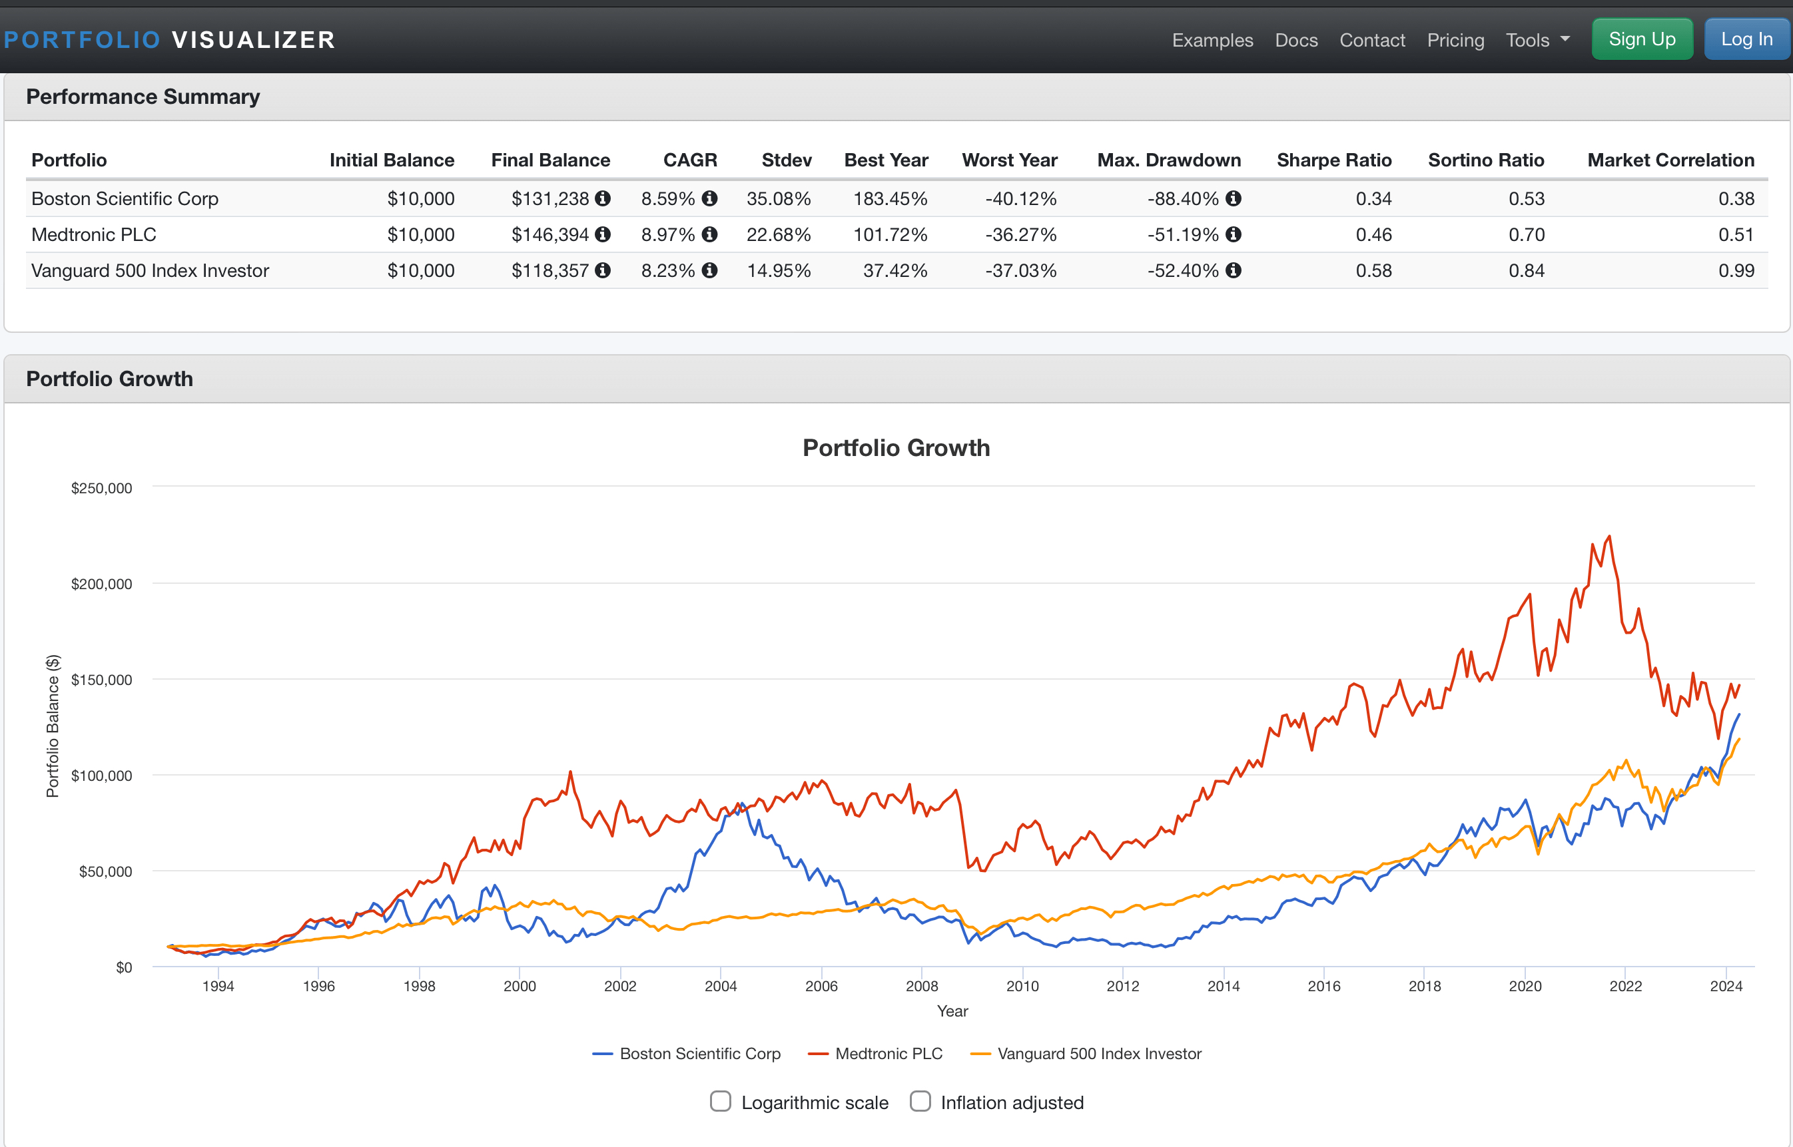Click info icon next to -52.40% max drawdown
Viewport: 1793px width, 1147px height.
coord(1234,270)
